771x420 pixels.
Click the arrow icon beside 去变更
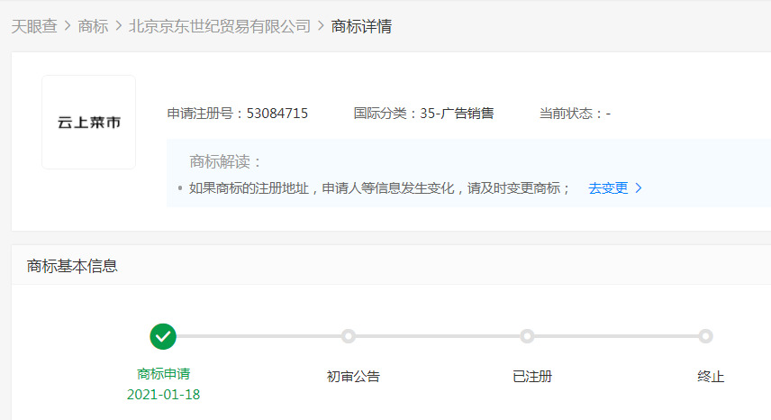(x=639, y=188)
